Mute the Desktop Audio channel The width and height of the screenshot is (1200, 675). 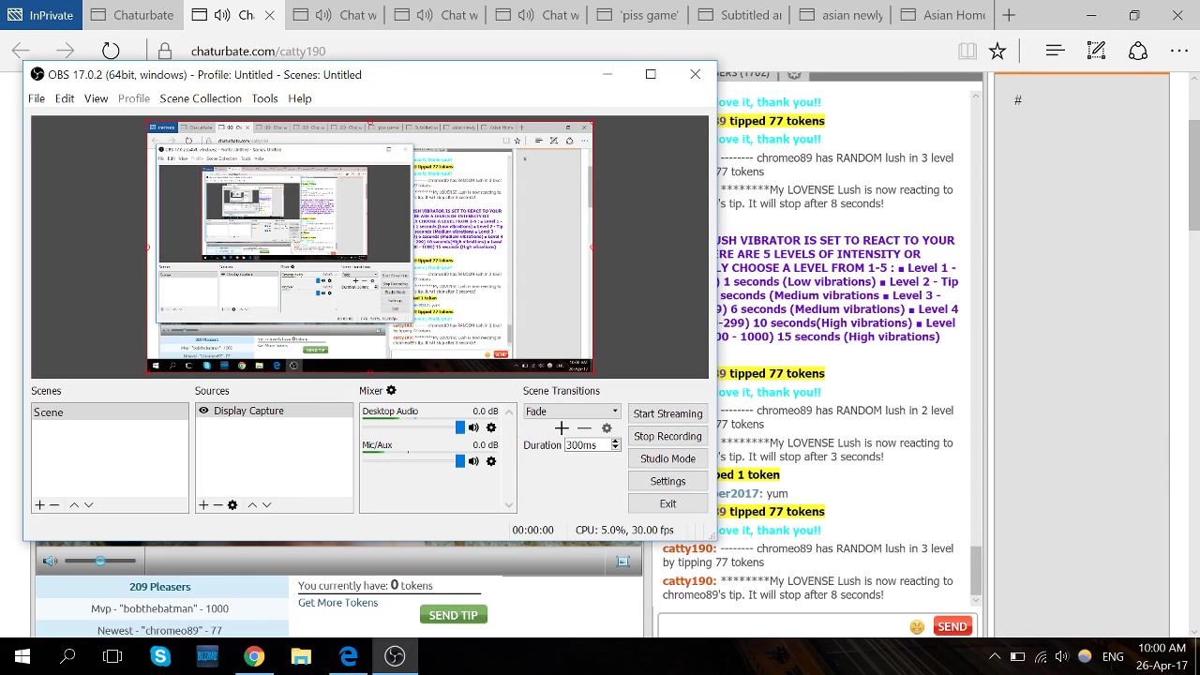pyautogui.click(x=473, y=427)
